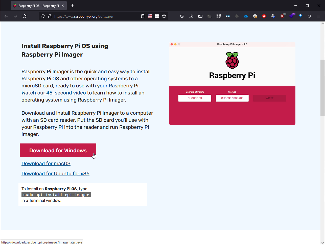This screenshot has width=325, height=245.
Task: Open a new browser tab
Action: [73, 6]
